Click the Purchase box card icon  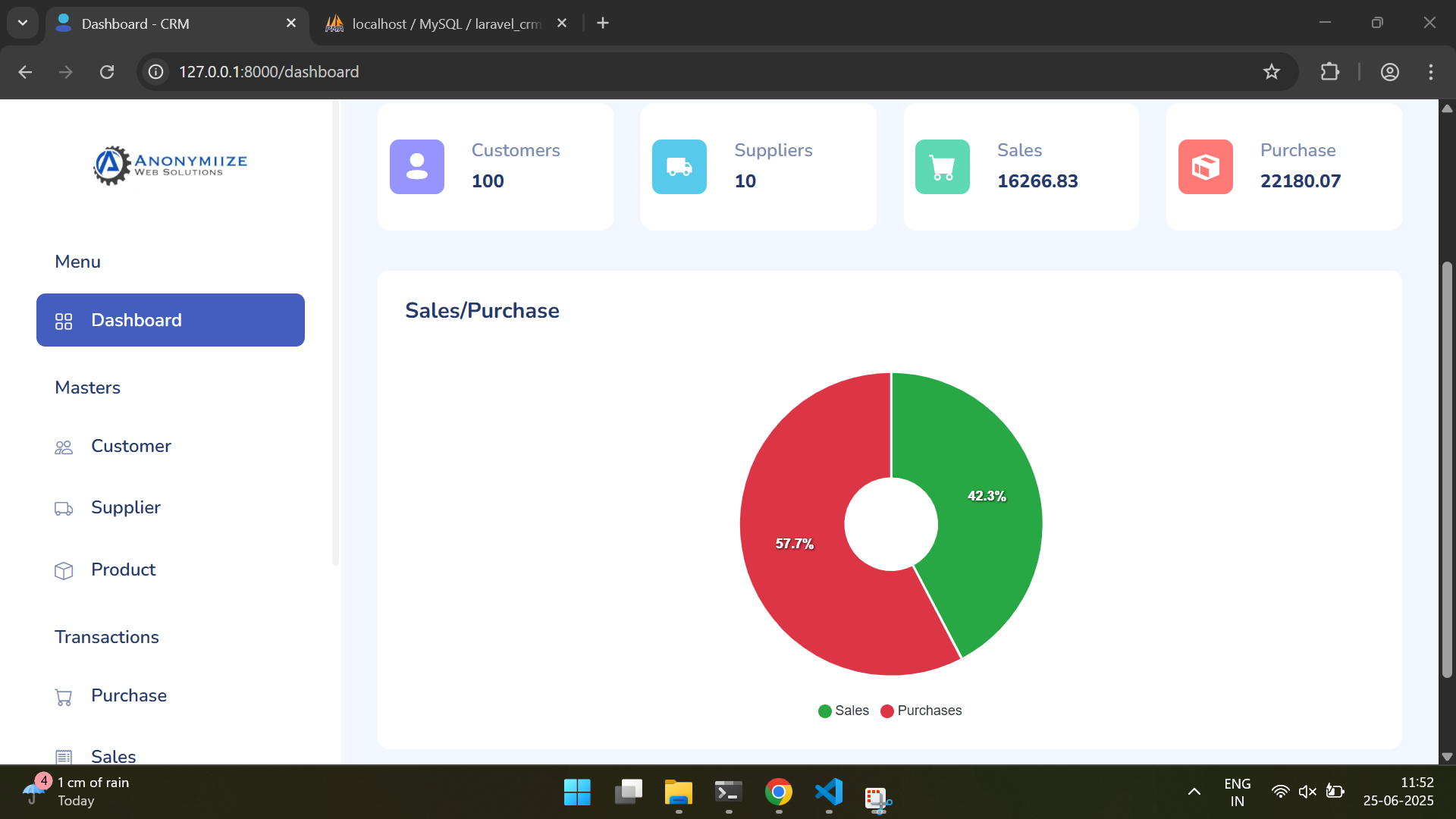[x=1206, y=167]
